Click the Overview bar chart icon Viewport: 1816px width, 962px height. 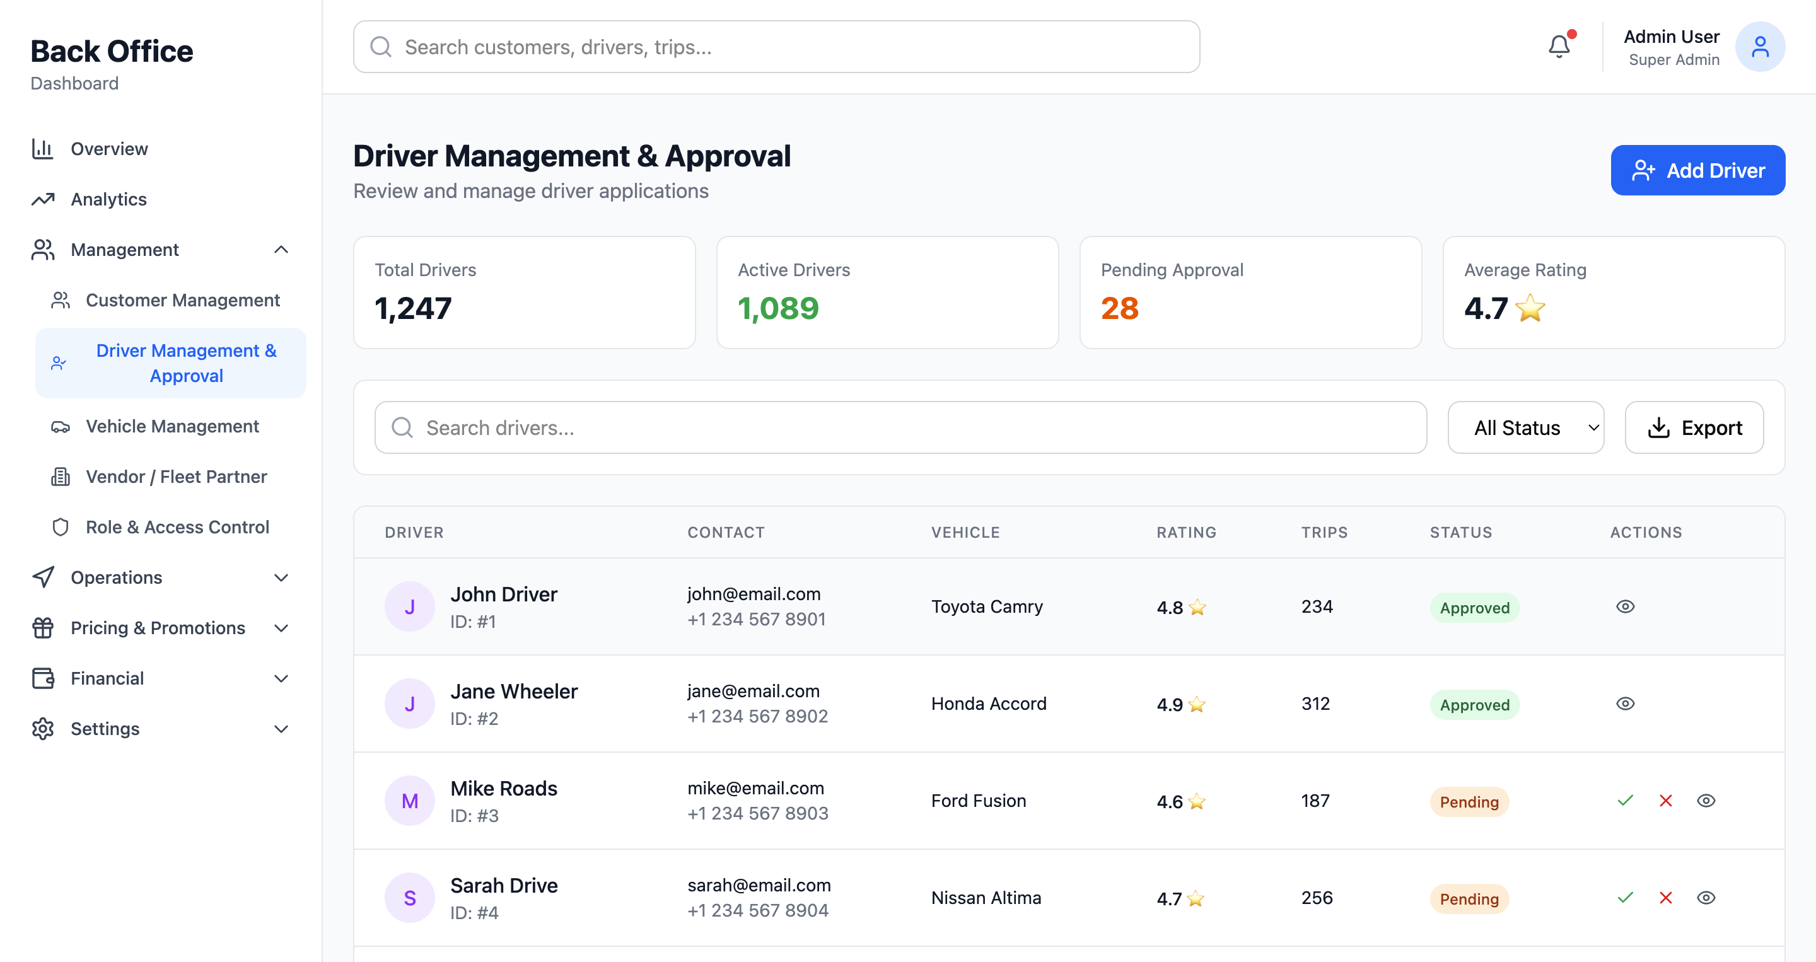[x=42, y=149]
